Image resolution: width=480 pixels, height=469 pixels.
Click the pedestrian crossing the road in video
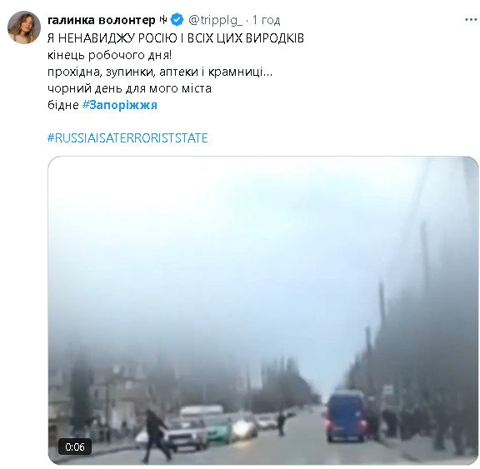156,436
